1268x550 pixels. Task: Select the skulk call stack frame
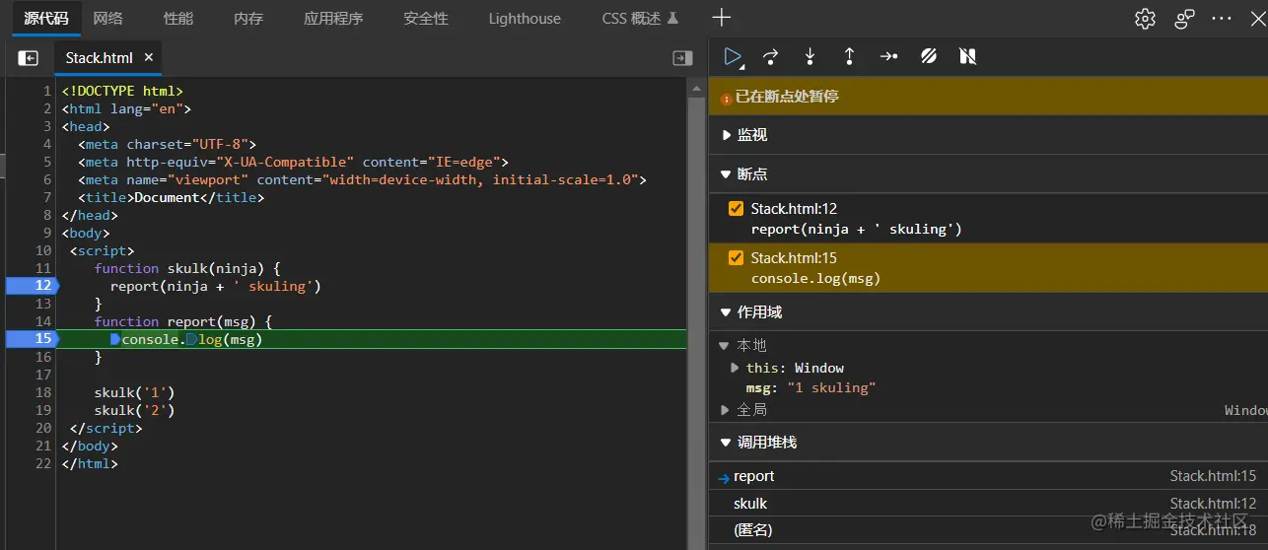(750, 504)
